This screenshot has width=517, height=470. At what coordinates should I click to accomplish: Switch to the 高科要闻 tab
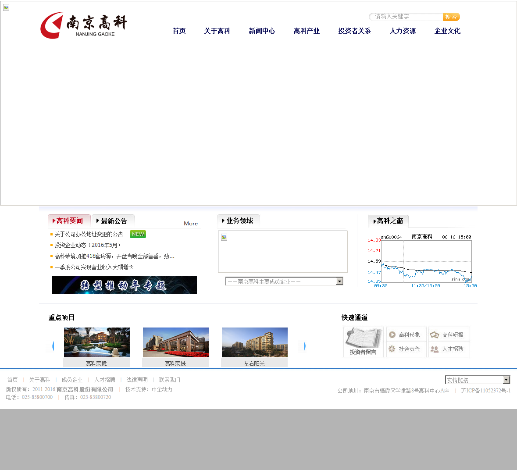pos(69,221)
